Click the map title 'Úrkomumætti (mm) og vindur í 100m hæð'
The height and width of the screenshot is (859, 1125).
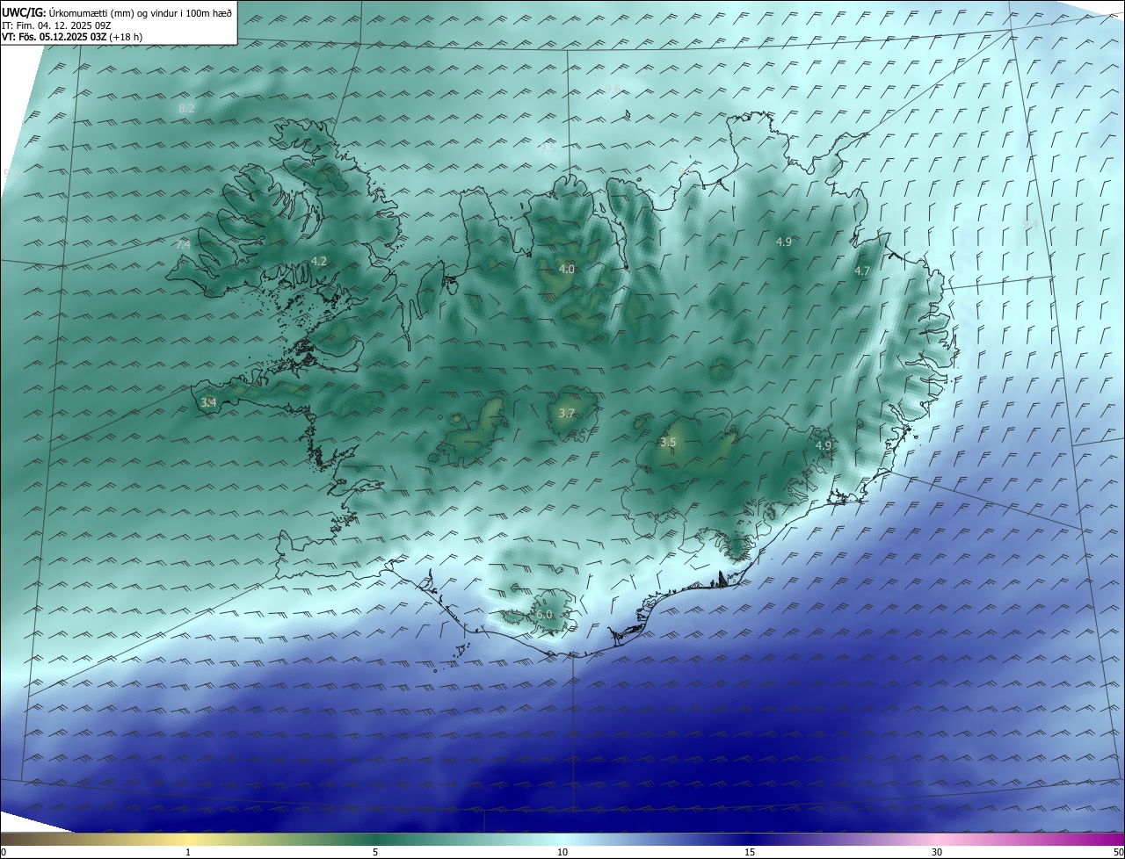(141, 12)
